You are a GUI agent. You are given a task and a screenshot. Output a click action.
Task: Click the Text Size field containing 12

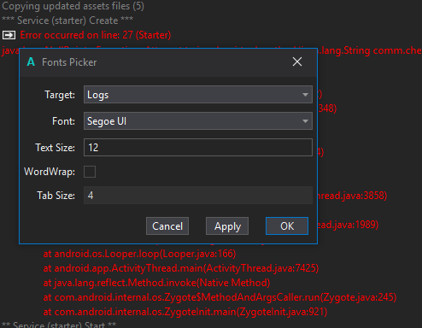(198, 148)
